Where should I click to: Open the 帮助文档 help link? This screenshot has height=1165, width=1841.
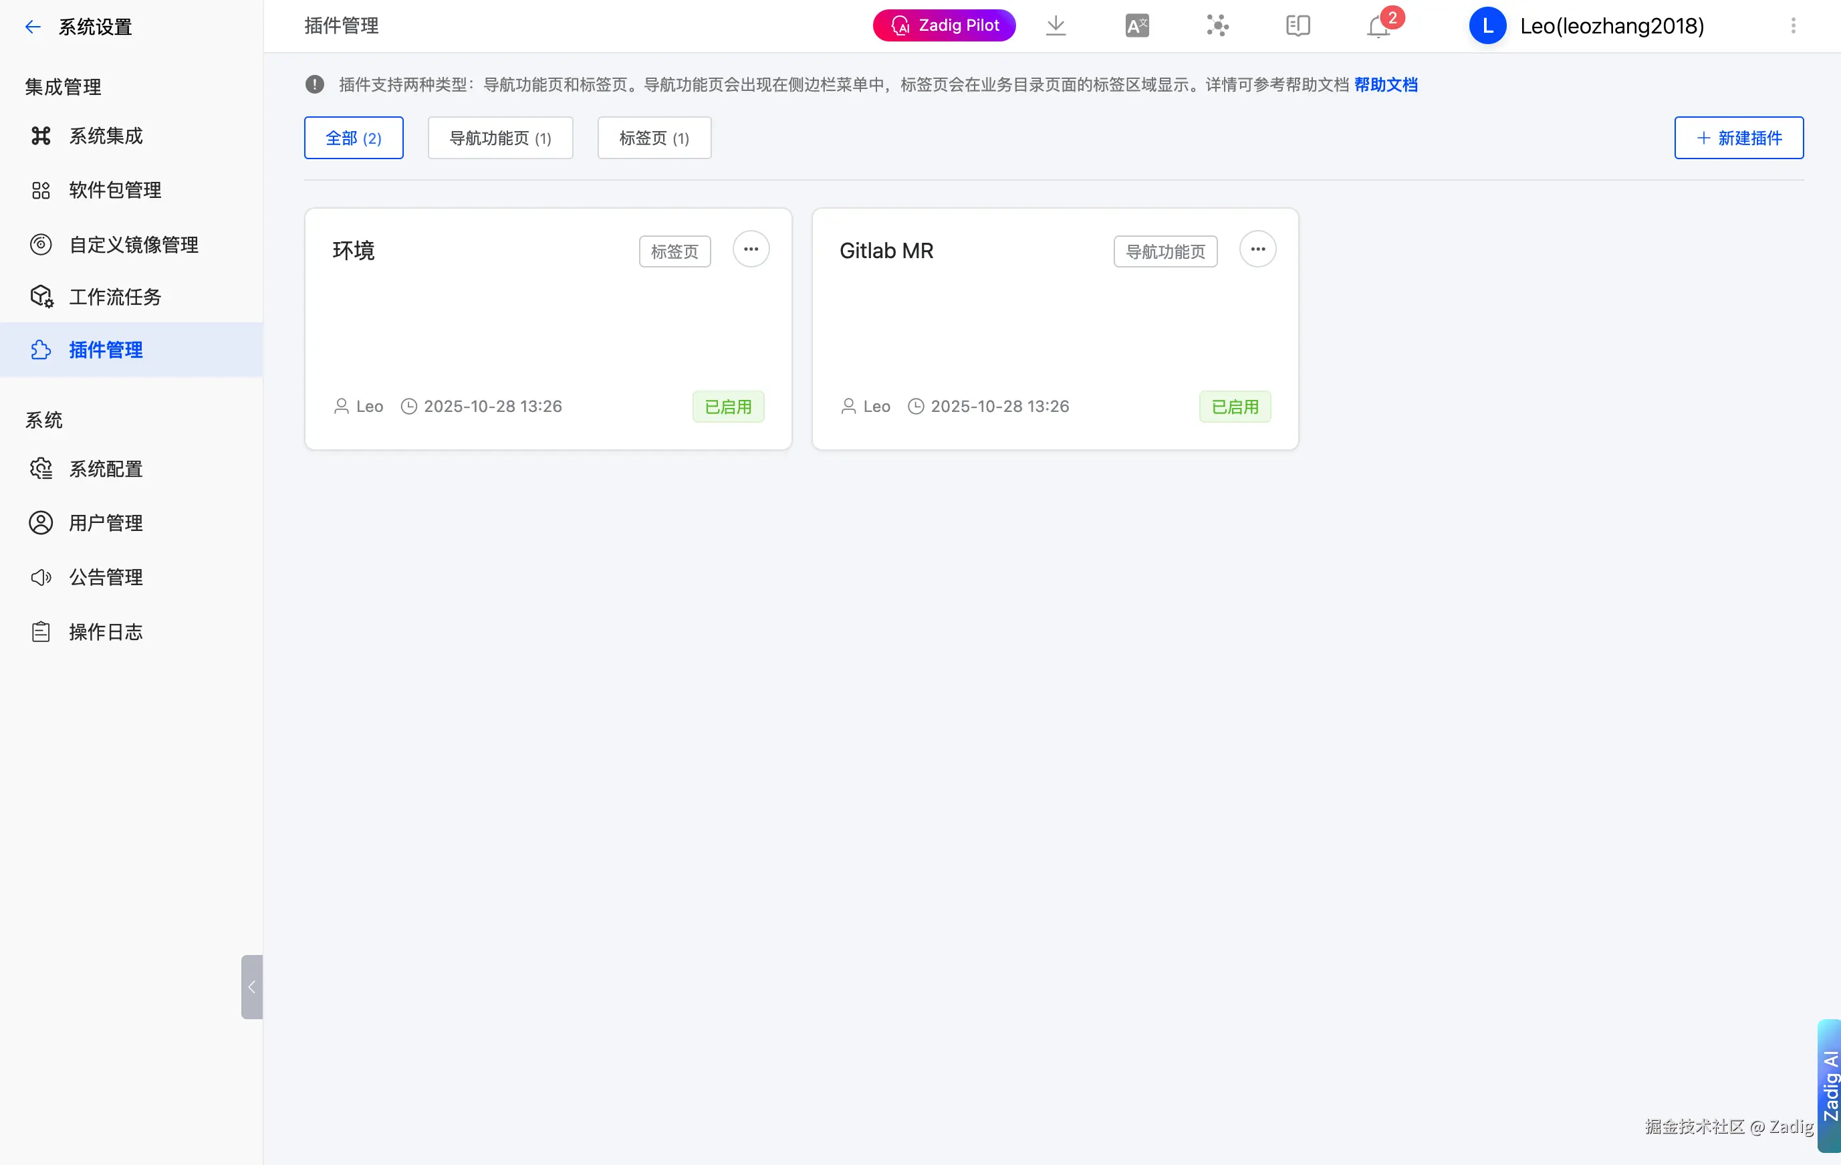click(1385, 85)
